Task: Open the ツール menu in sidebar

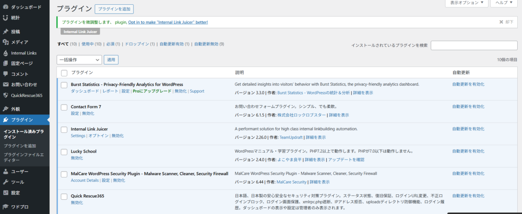Action: [x=17, y=182]
